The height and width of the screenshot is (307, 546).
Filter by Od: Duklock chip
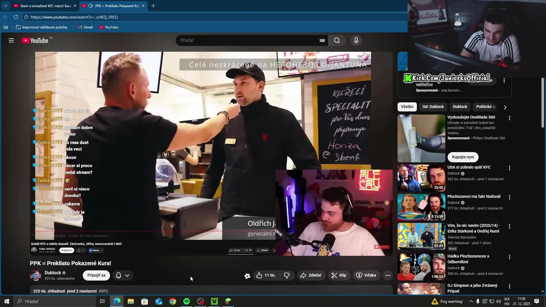[x=433, y=107]
